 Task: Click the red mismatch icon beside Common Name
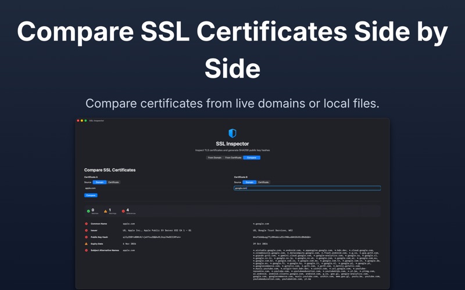click(86, 224)
